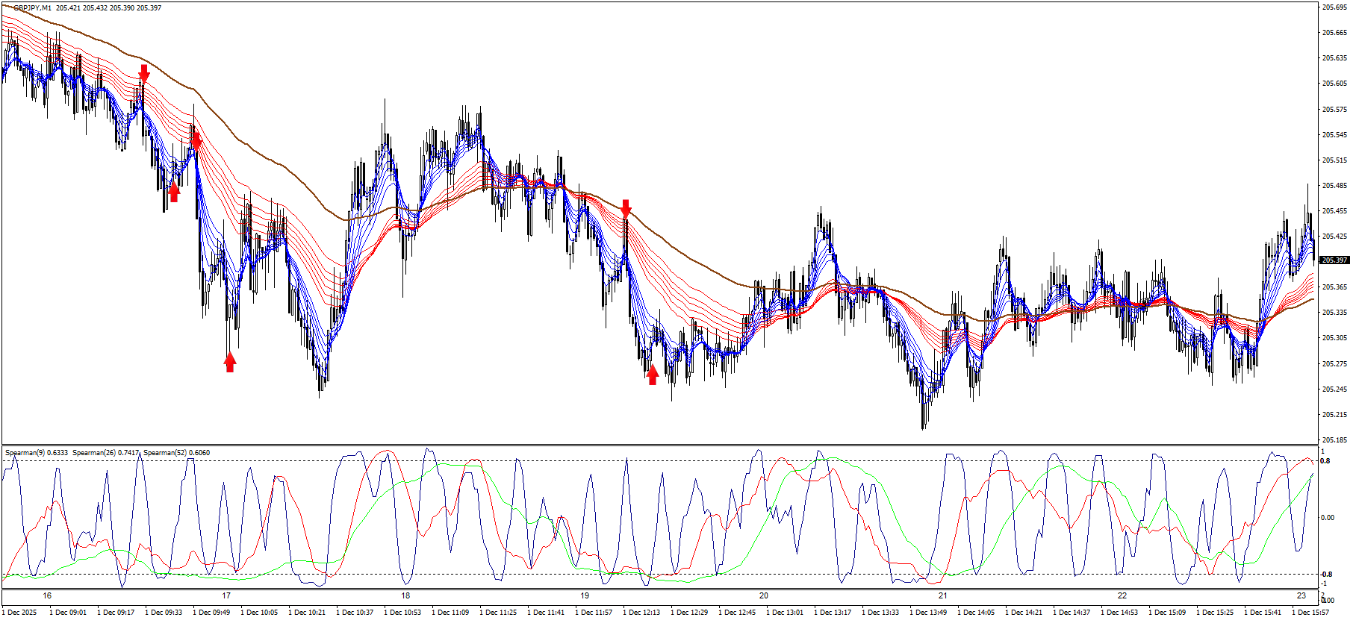
Task: Click the Spearman(9) indicator label
Action: coord(36,453)
